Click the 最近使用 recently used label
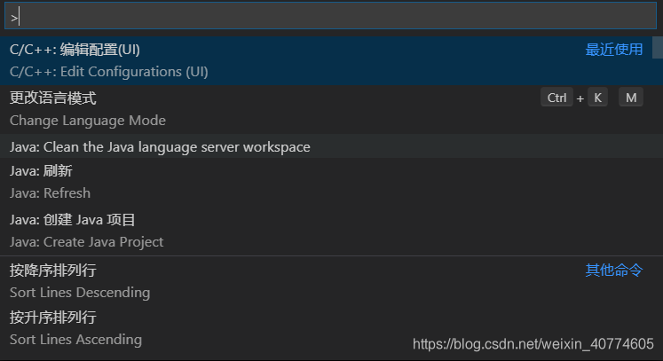Viewport: 663px width, 361px height. [x=614, y=50]
